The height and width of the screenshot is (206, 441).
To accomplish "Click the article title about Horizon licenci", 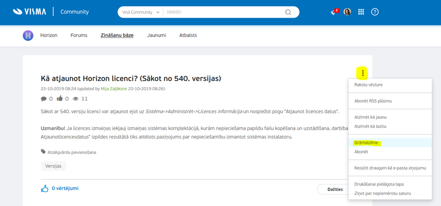I will click(131, 79).
